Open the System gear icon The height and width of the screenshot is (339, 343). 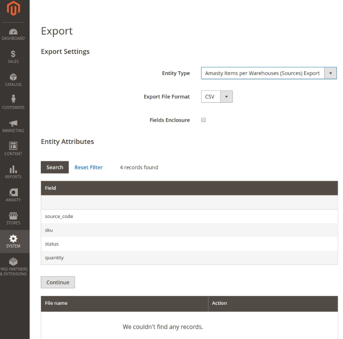click(x=14, y=239)
